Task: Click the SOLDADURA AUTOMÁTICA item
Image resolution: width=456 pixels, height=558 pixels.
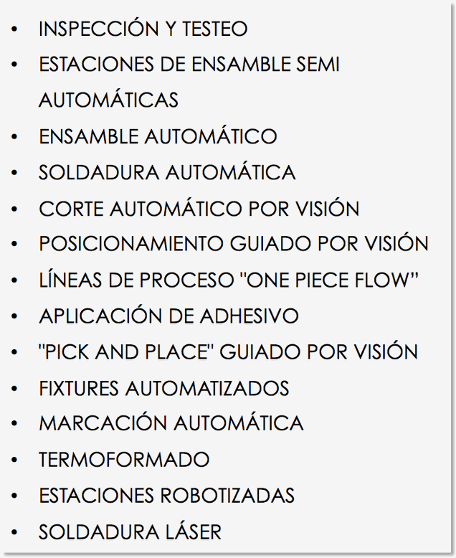Action: tap(167, 172)
